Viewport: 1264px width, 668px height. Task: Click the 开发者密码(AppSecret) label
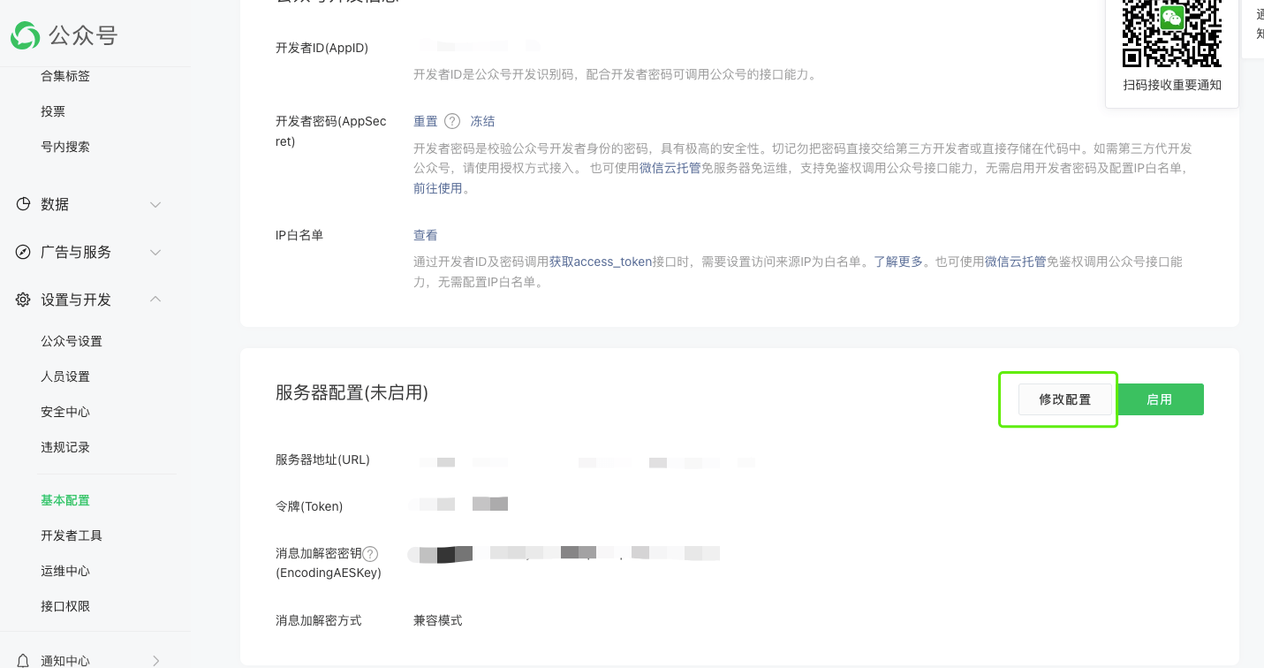coord(331,131)
